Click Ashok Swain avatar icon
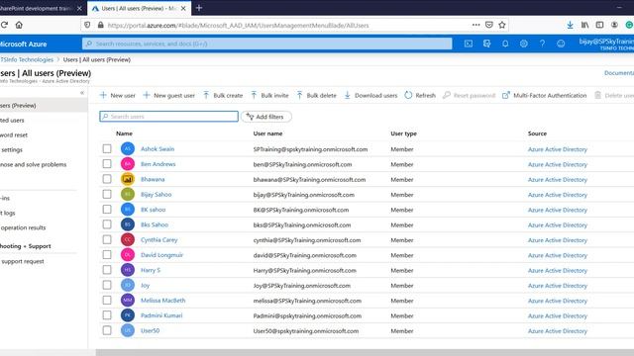This screenshot has height=356, width=634. (x=128, y=149)
